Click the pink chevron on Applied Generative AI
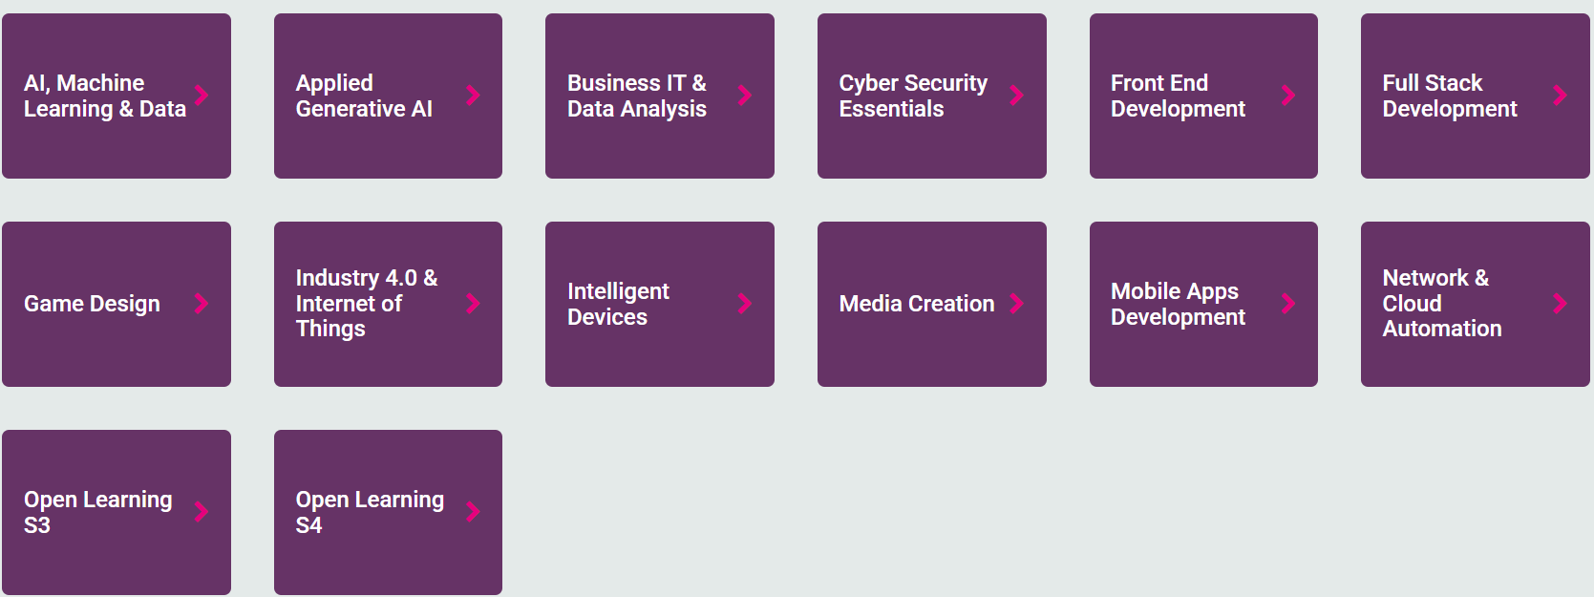The height and width of the screenshot is (597, 1594). (x=473, y=96)
